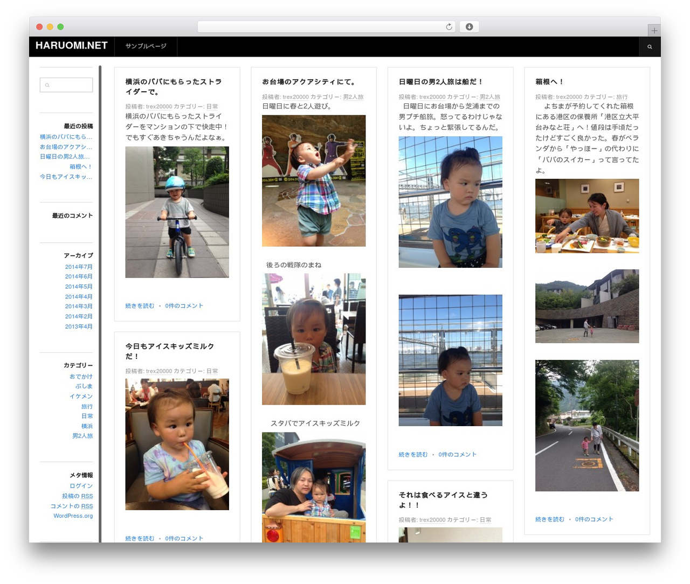This screenshot has width=690, height=584.
Task: Click 続きを読む under the strider bike post
Action: pyautogui.click(x=140, y=306)
